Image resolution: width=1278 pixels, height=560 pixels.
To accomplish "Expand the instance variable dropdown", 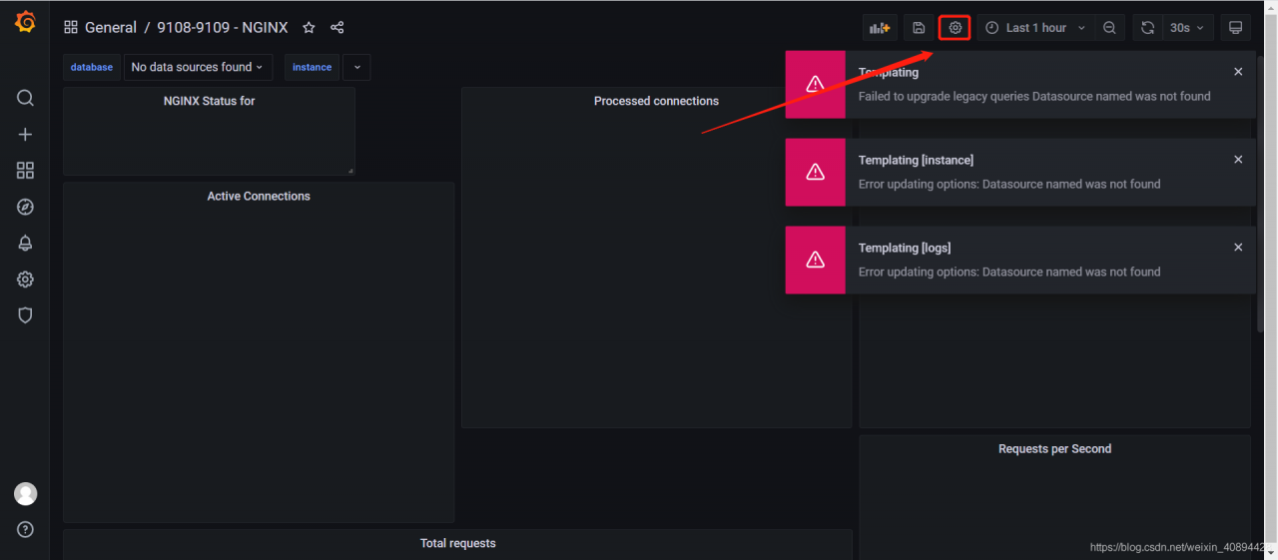I will tap(356, 67).
